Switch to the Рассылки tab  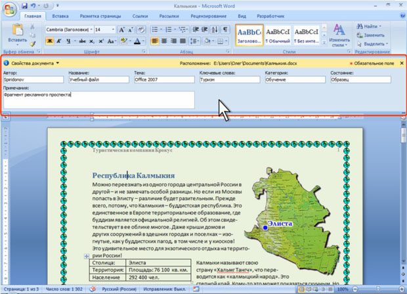click(x=169, y=16)
